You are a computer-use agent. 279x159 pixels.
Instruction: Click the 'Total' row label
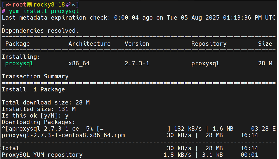(10, 148)
